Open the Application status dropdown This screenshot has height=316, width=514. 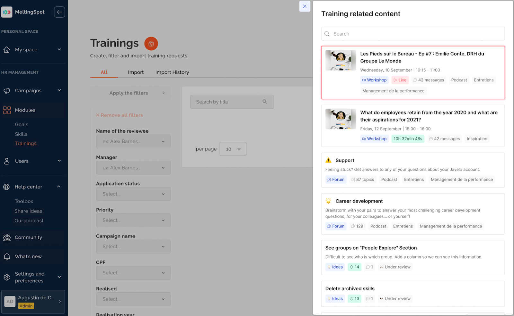coord(133,194)
